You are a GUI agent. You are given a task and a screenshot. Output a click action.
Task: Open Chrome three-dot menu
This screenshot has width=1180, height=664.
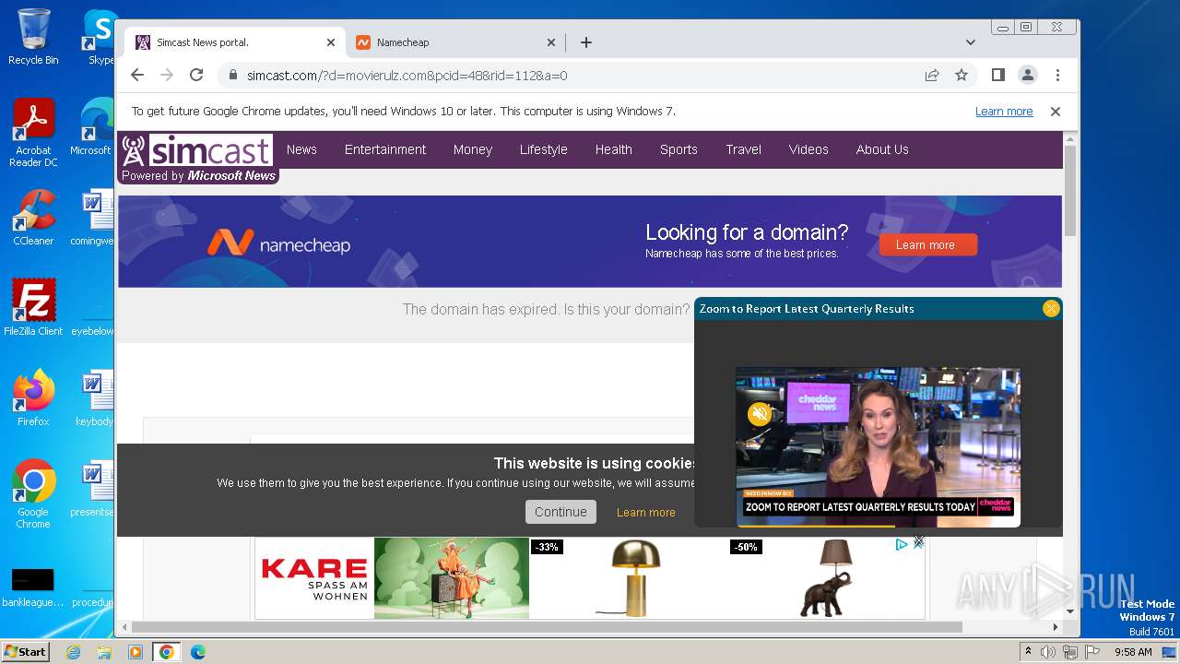click(1057, 75)
